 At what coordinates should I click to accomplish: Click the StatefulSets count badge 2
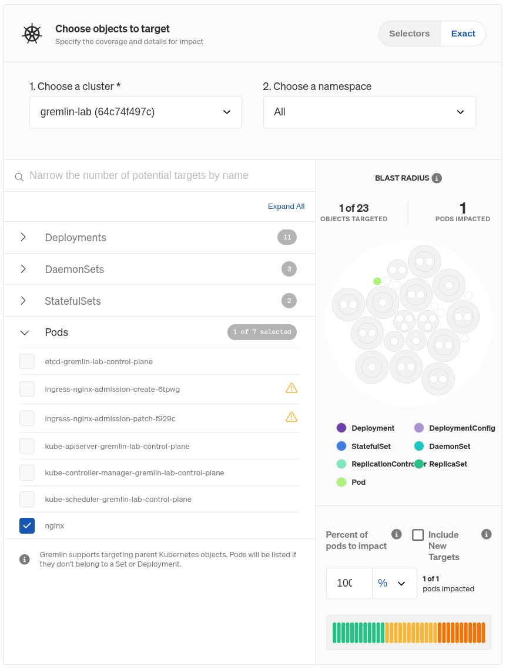pyautogui.click(x=289, y=301)
